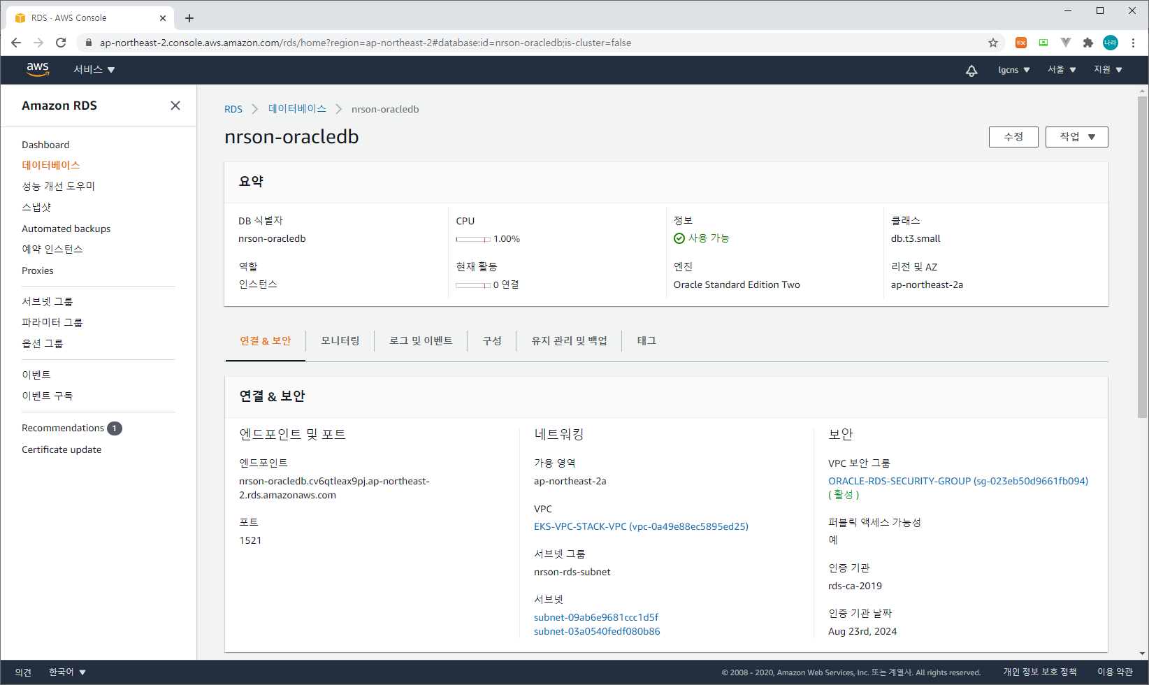The image size is (1149, 685).
Task: Open a new browser tab
Action: tap(189, 18)
